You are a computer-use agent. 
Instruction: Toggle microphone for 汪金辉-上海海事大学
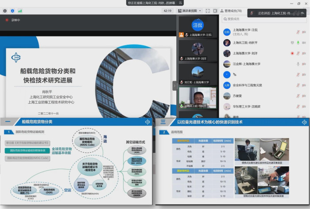298,64
